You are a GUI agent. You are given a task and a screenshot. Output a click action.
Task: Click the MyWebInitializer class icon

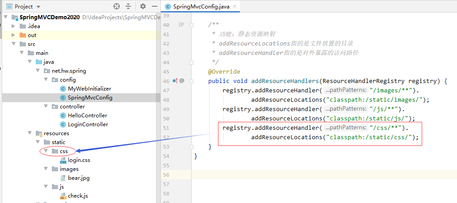(x=63, y=88)
